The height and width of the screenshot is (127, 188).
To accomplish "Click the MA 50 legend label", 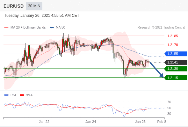I will tap(61, 28).
